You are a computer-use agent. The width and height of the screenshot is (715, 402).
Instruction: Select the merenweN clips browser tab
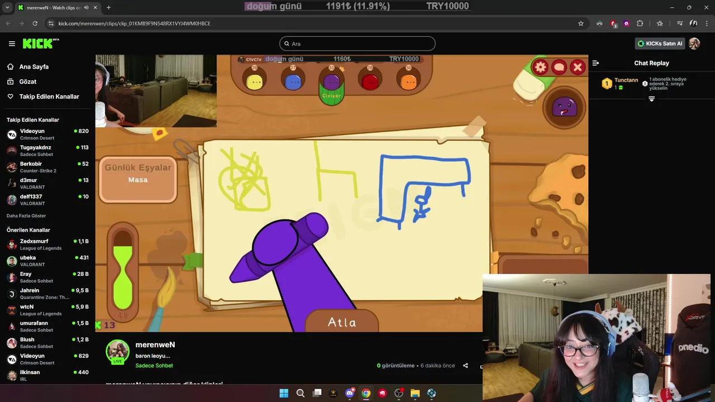[58, 7]
